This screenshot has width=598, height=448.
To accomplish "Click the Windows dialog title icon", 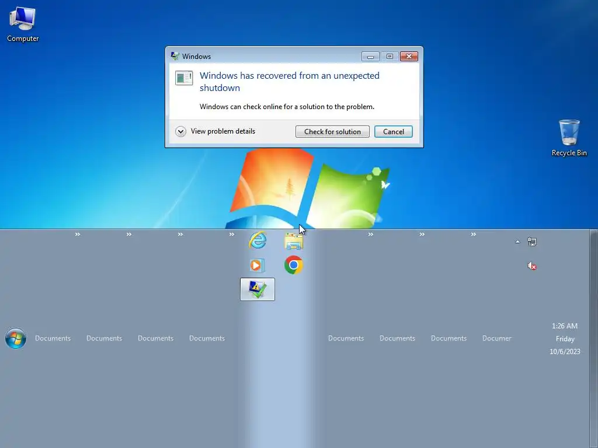I will tap(175, 57).
